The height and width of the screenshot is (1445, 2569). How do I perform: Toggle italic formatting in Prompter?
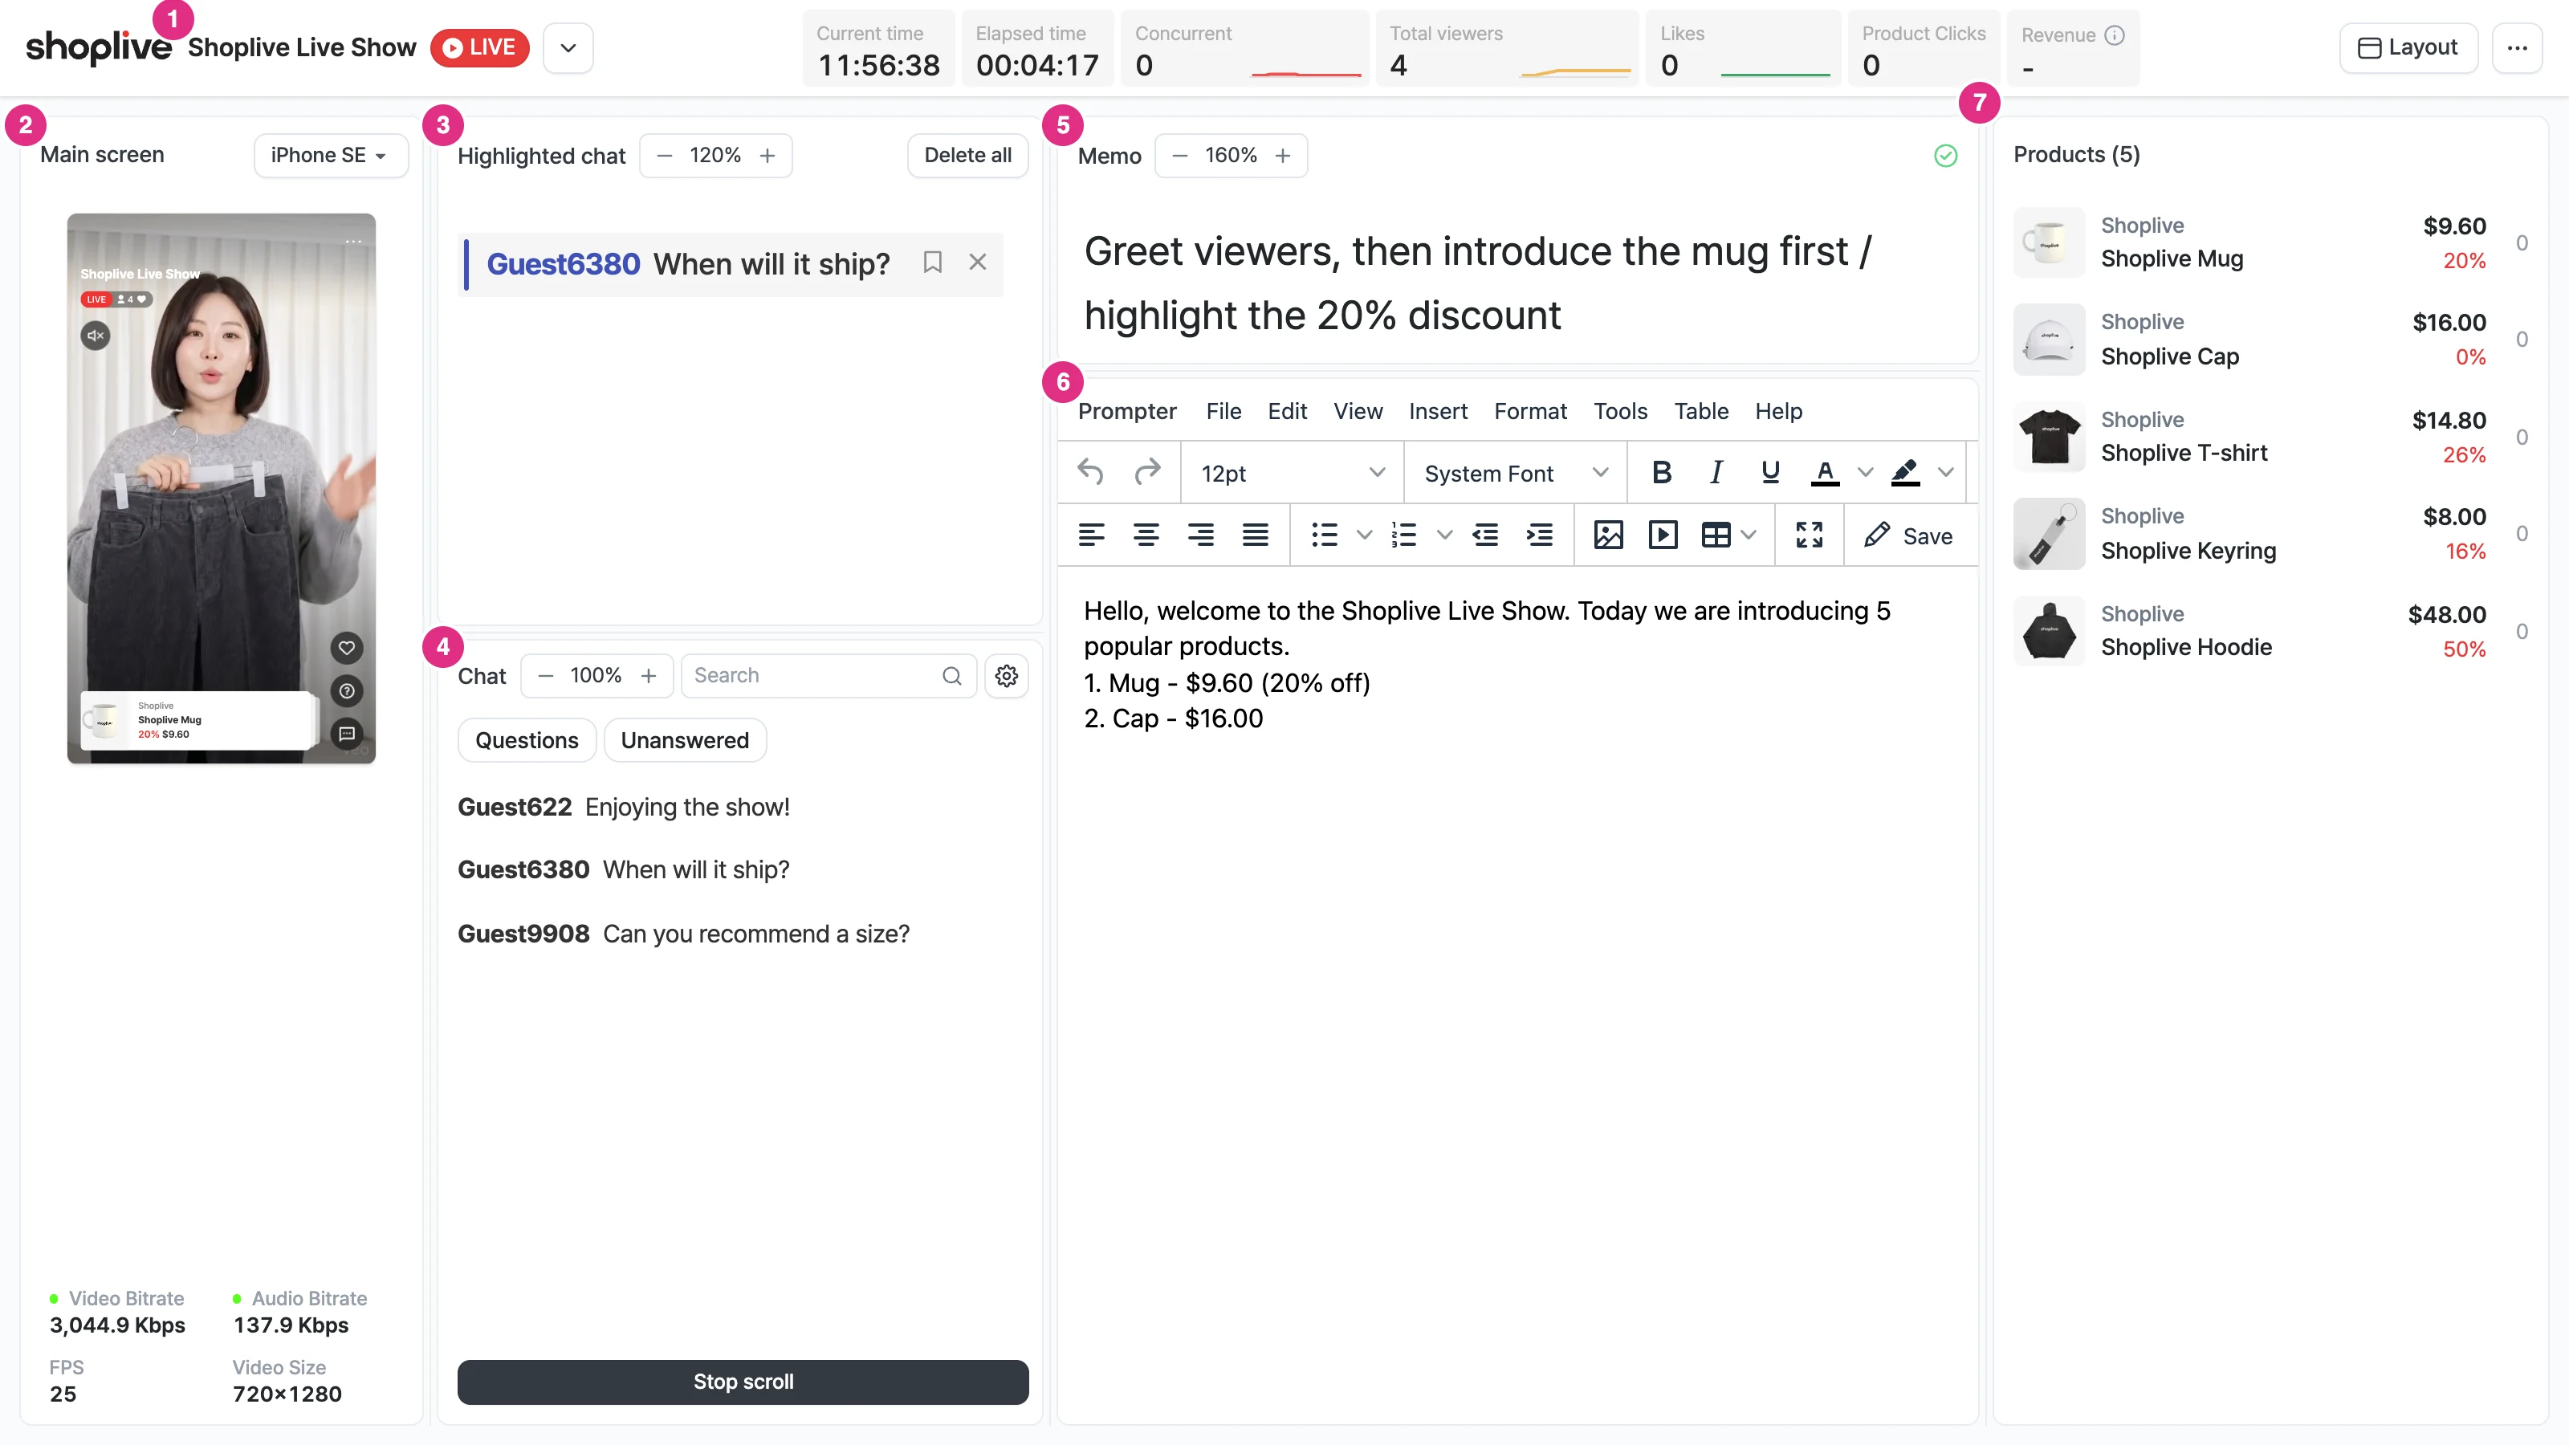point(1716,473)
